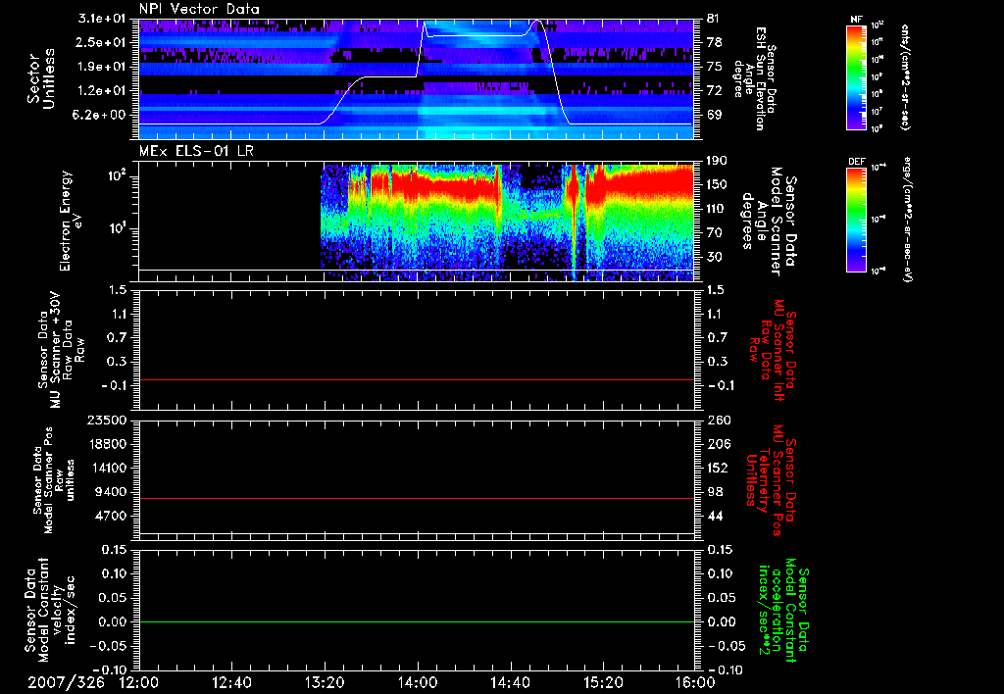Click the electron energy spectrogram plot
Screen dimensions: 1004x694
click(x=417, y=221)
